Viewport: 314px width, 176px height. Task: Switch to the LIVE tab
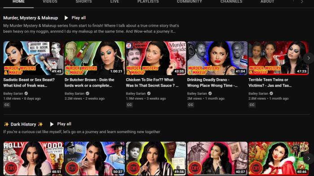coord(114,2)
